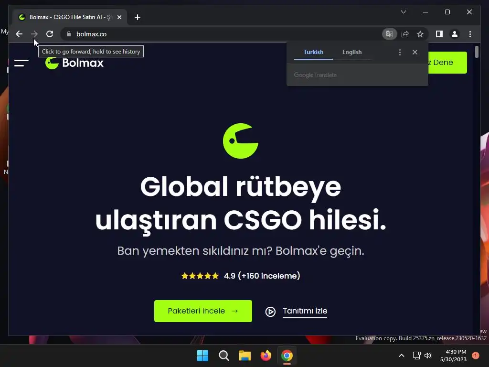489x367 pixels.
Task: Click the 4.9 (+160 inceleme) text
Action: click(262, 276)
